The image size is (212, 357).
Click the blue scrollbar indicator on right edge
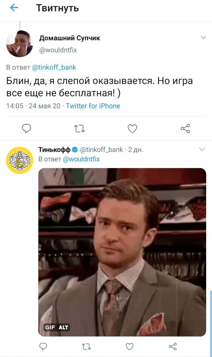click(x=211, y=324)
